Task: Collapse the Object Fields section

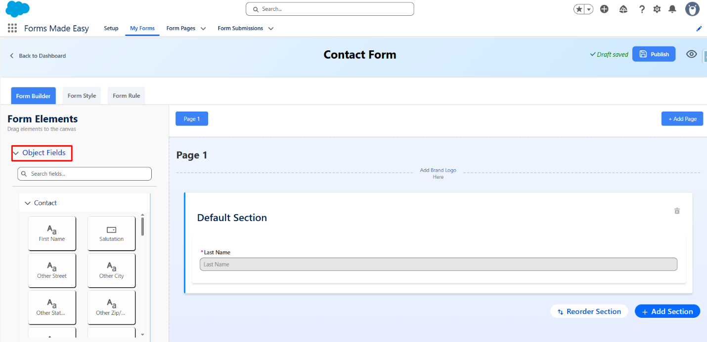Action: 16,153
